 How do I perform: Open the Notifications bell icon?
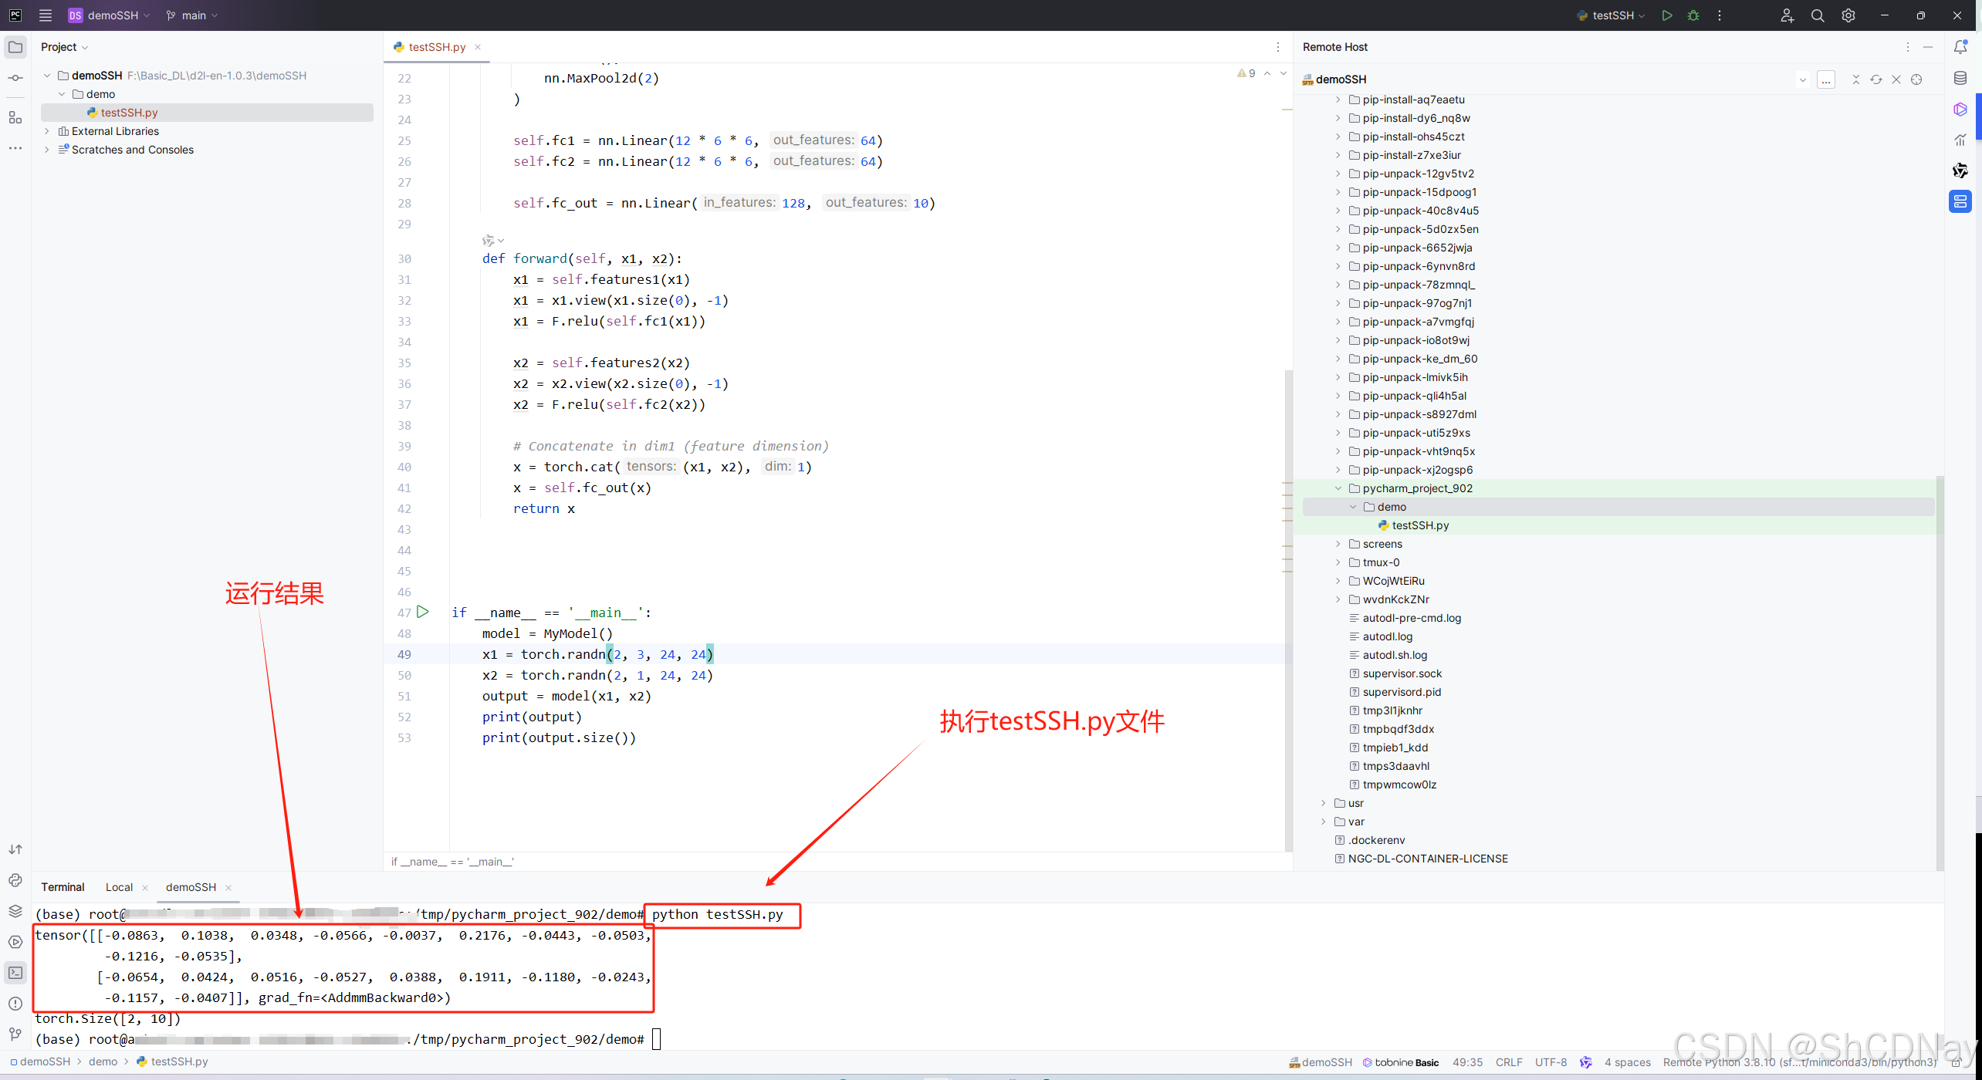pyautogui.click(x=1960, y=47)
